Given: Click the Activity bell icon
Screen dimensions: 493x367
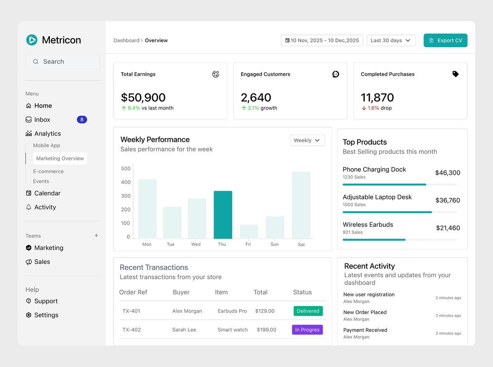Looking at the screenshot, I should [x=28, y=207].
